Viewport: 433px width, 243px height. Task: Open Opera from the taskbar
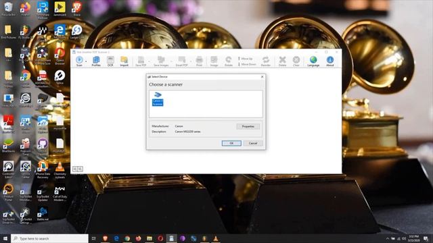coord(160,238)
